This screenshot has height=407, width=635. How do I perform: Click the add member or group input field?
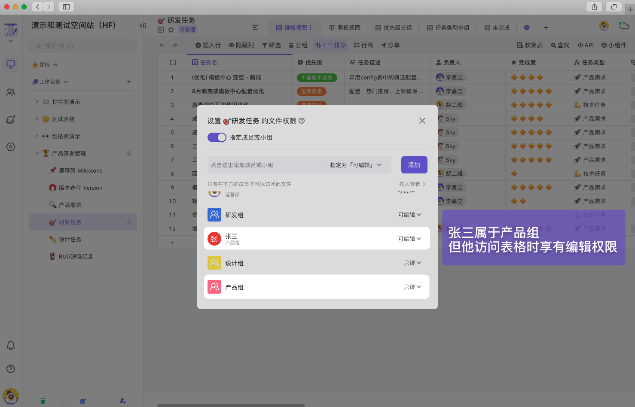point(266,165)
